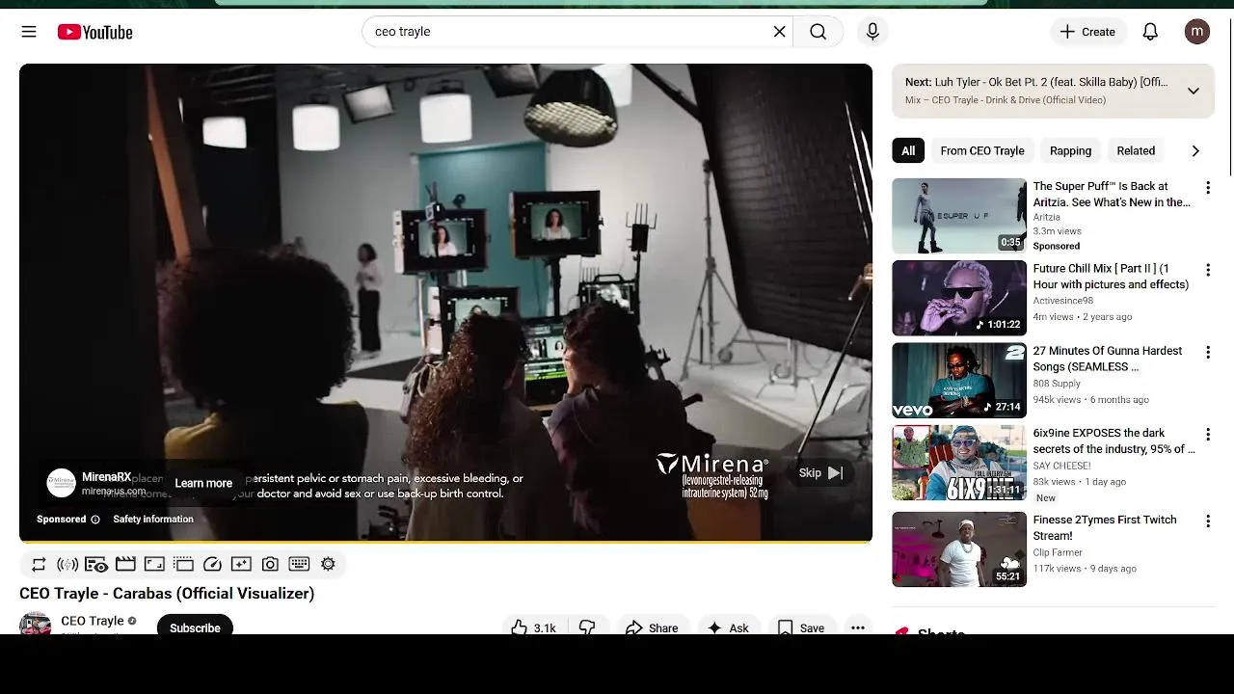Select the Rapping filter chip

click(x=1070, y=150)
